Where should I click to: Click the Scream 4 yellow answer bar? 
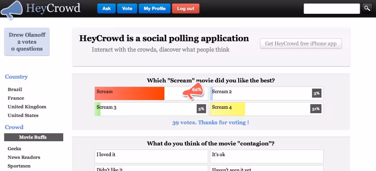click(267, 109)
